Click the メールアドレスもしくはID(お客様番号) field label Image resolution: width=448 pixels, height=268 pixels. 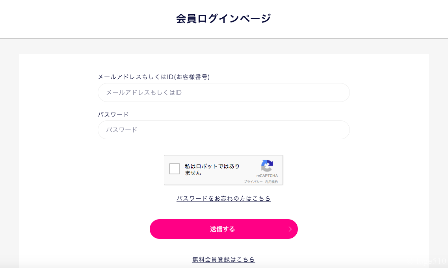pos(154,77)
